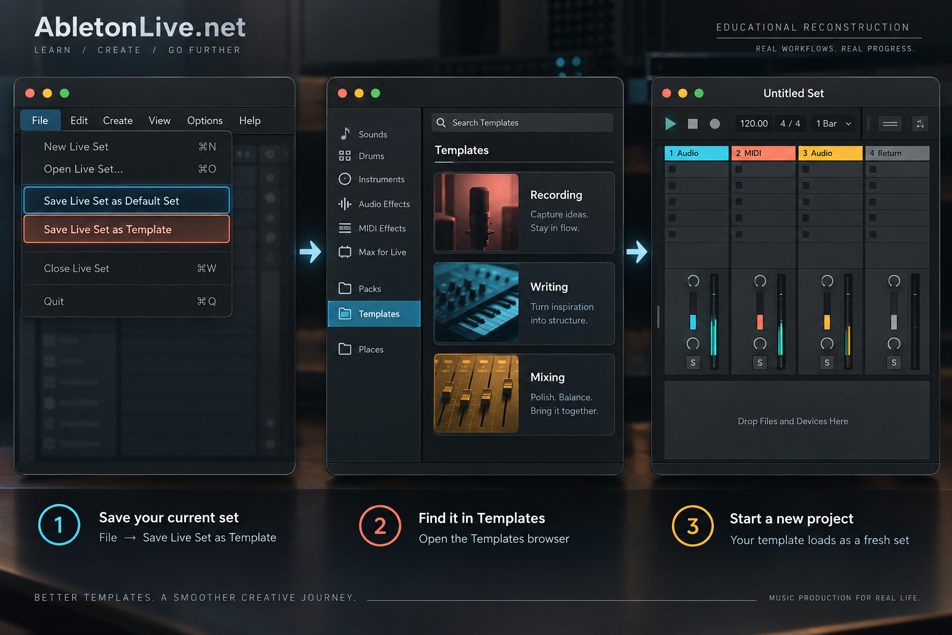Click upper pan knob on 3 Audio track
Image resolution: width=952 pixels, height=635 pixels.
coord(827,281)
